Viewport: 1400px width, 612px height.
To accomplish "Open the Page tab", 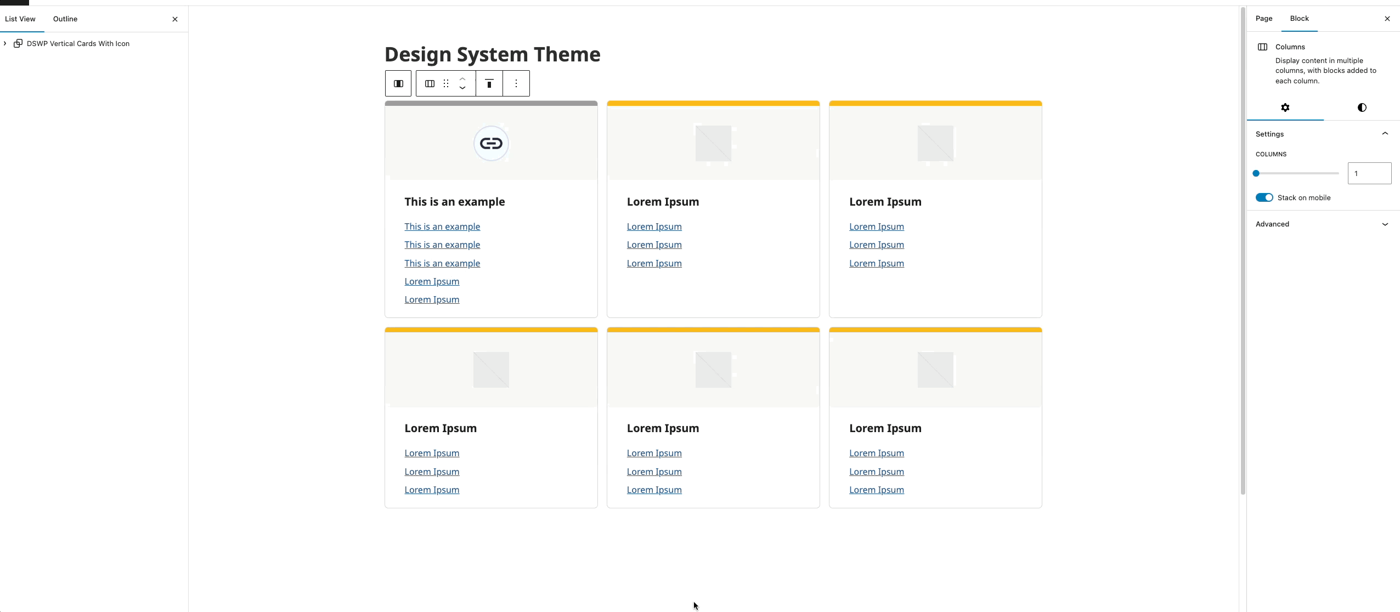I will pos(1264,19).
